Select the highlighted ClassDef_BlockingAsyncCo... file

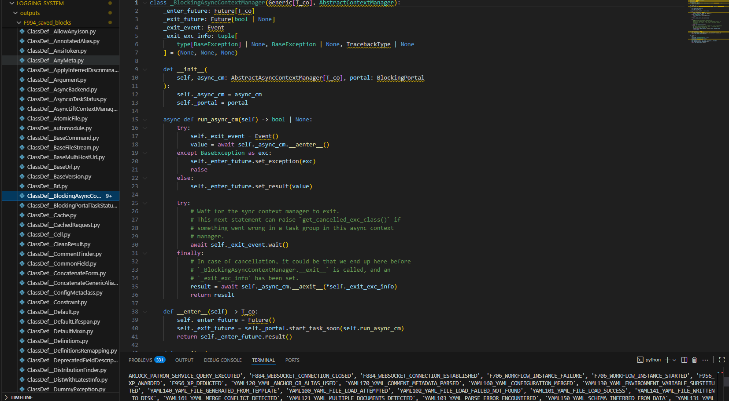click(61, 196)
